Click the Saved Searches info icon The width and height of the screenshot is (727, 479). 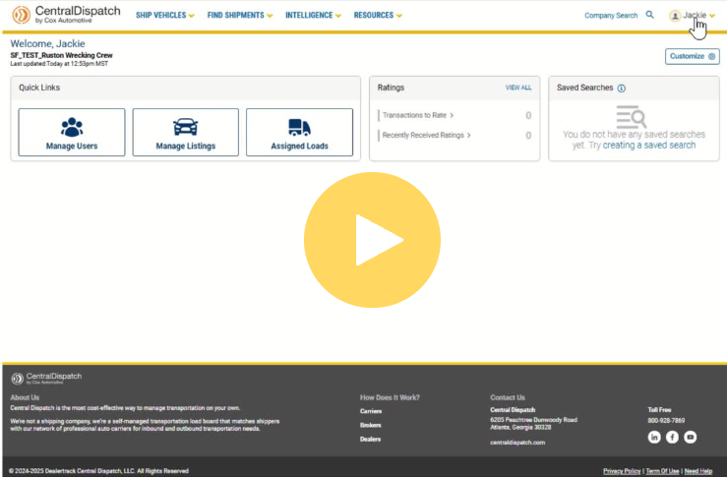(x=622, y=89)
